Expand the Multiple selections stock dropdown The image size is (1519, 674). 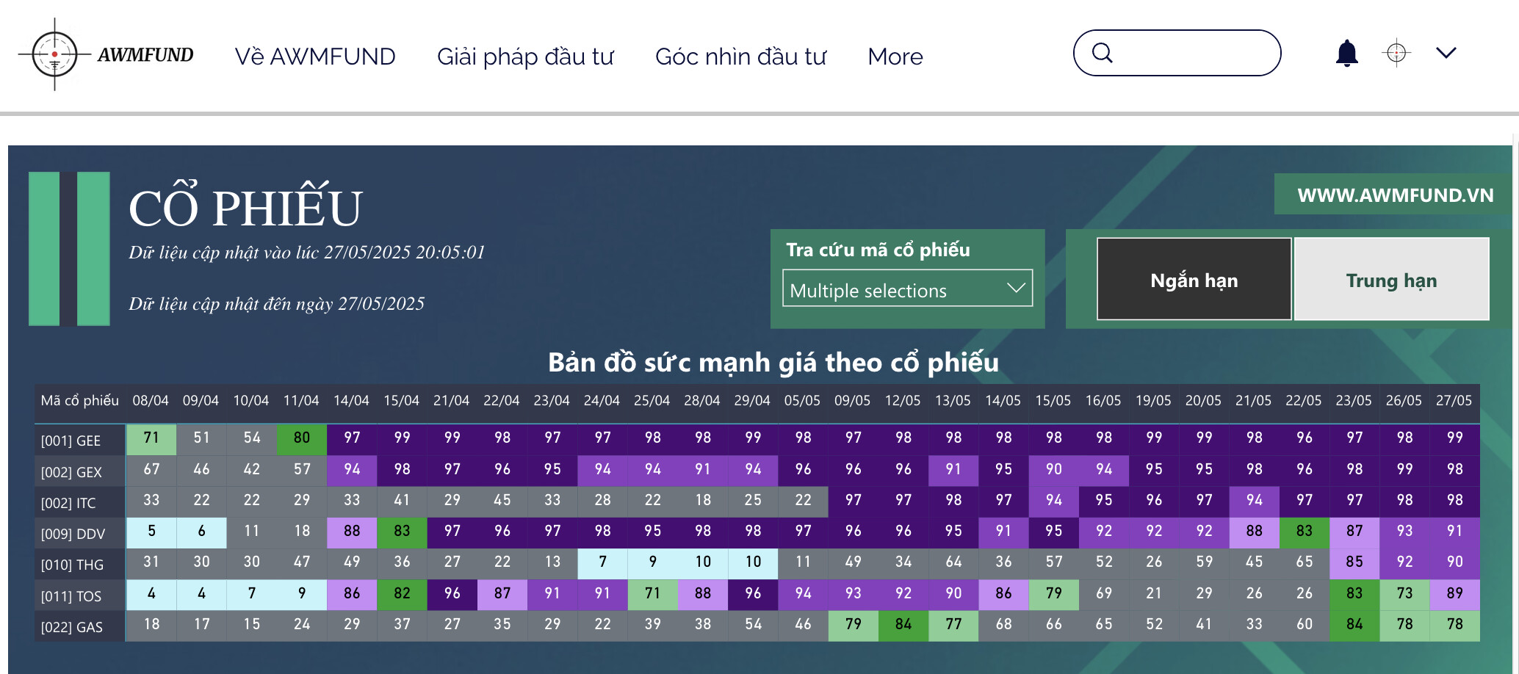click(x=907, y=289)
